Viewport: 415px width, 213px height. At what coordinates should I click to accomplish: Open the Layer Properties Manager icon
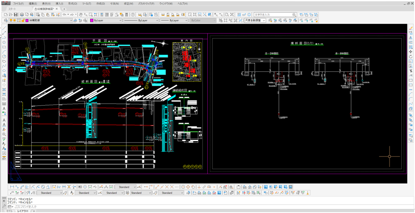click(x=5, y=20)
